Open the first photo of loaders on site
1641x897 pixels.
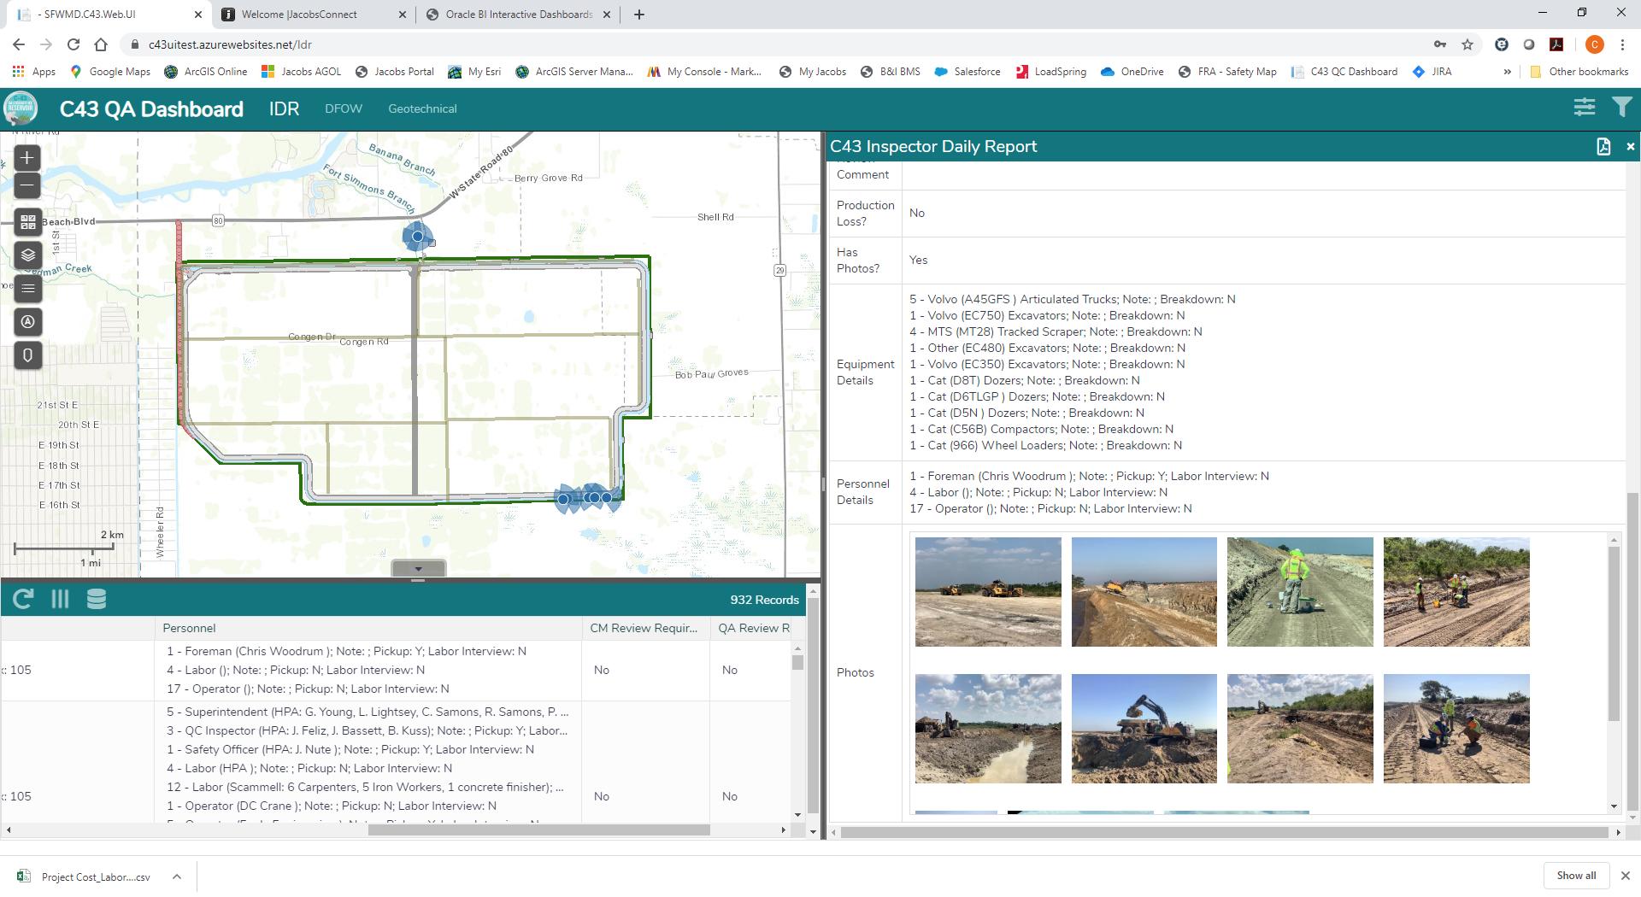point(988,592)
